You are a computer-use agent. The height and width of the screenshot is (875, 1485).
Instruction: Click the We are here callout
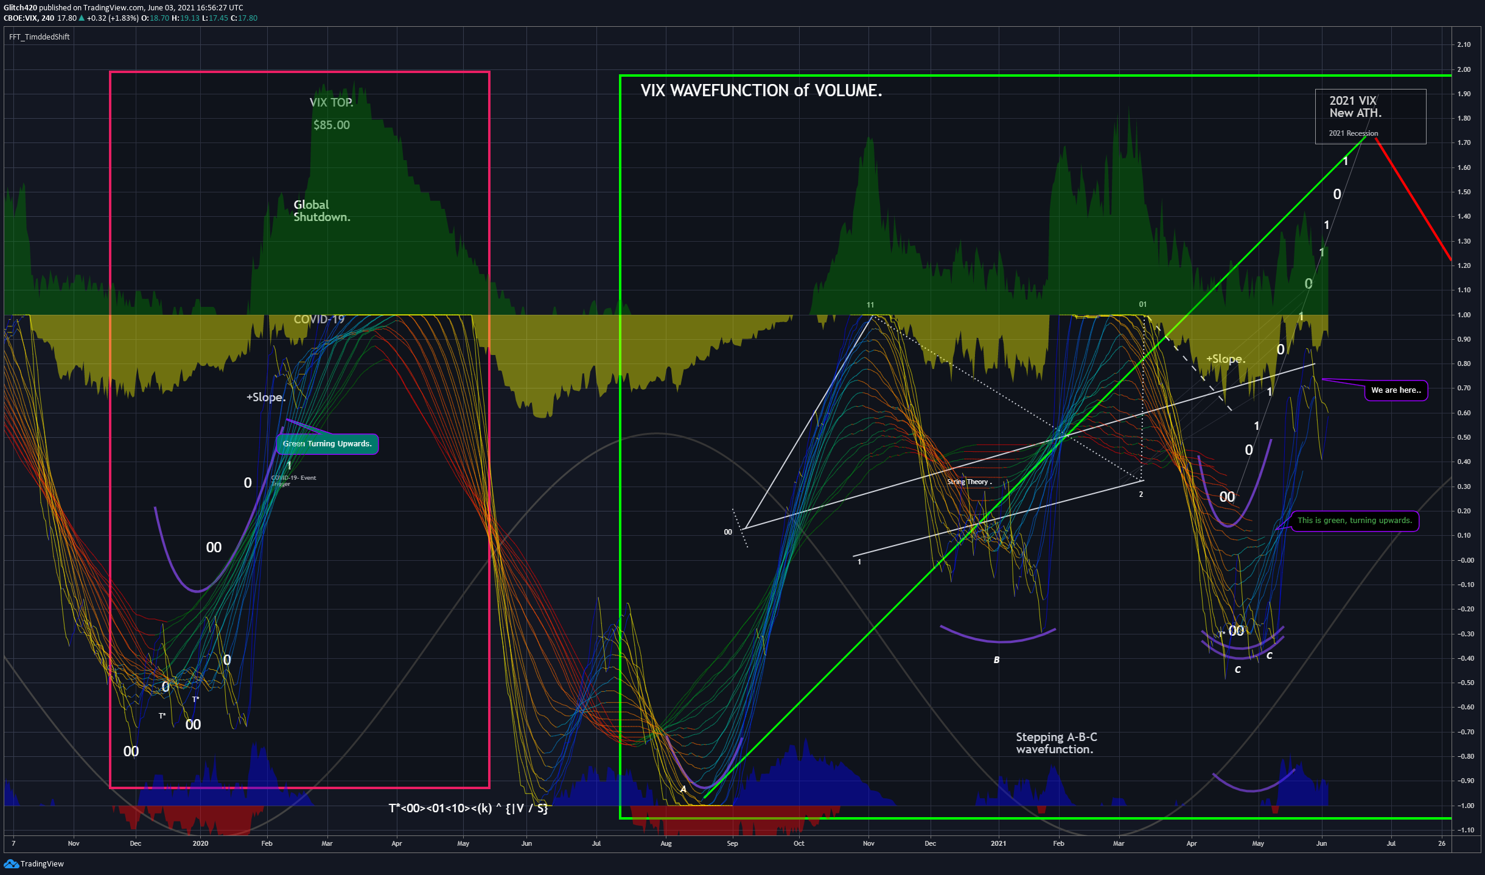[1396, 390]
